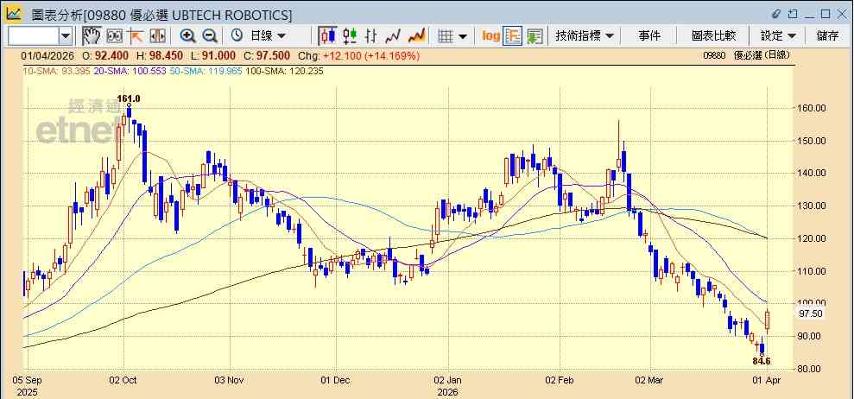Image resolution: width=854 pixels, height=399 pixels.
Task: Open the stock code combo box arrow
Action: pyautogui.click(x=66, y=36)
